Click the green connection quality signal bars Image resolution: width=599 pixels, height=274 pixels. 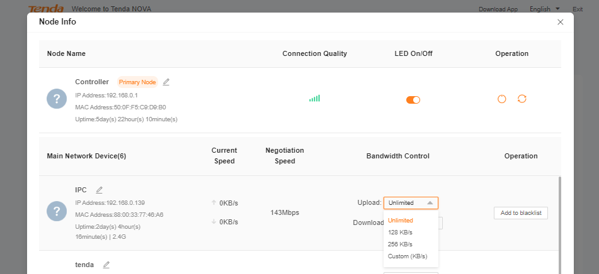click(x=314, y=99)
